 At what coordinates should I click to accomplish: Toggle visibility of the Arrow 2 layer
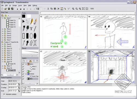pyautogui.click(x=23, y=66)
